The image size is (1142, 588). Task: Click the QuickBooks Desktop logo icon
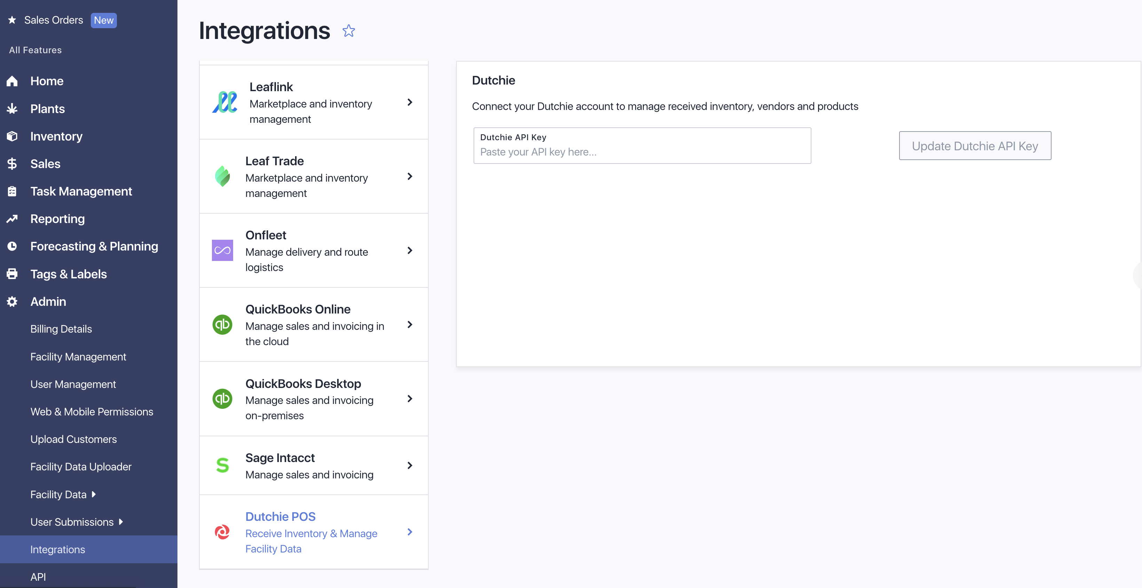click(223, 399)
